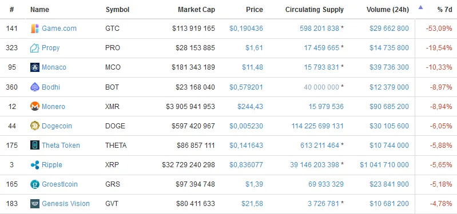Open the Dogecoin name link

pyautogui.click(x=57, y=126)
